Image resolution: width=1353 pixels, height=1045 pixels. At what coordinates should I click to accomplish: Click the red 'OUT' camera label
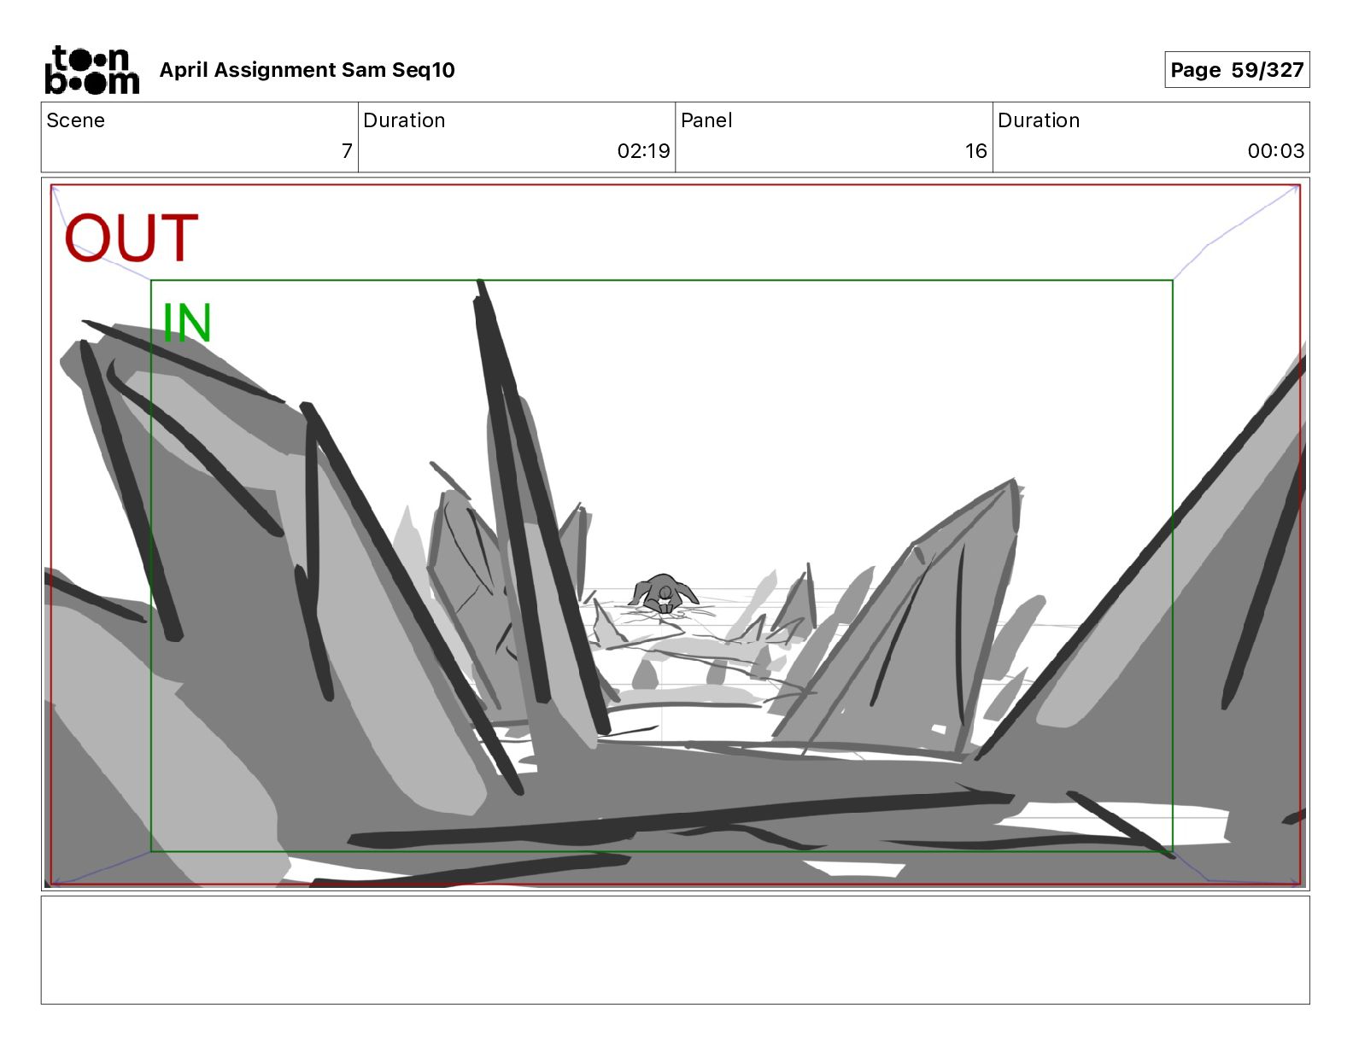pos(132,238)
